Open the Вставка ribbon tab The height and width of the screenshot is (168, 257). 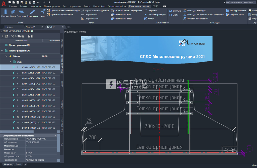(24, 6)
